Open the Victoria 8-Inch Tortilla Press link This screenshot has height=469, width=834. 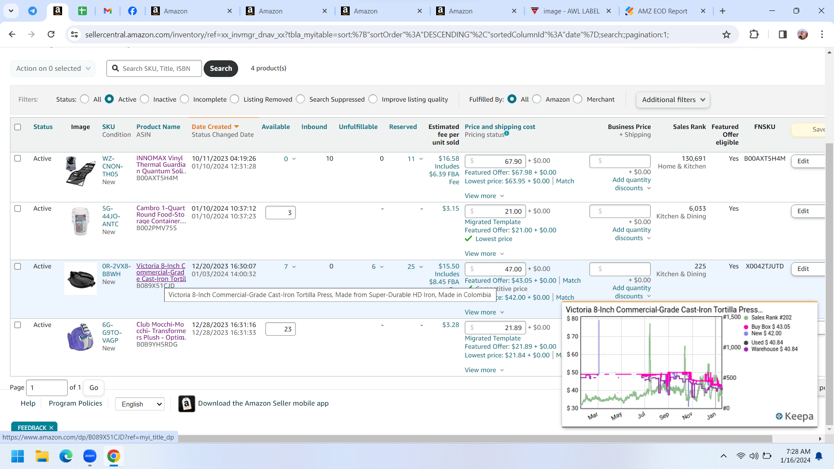click(161, 272)
